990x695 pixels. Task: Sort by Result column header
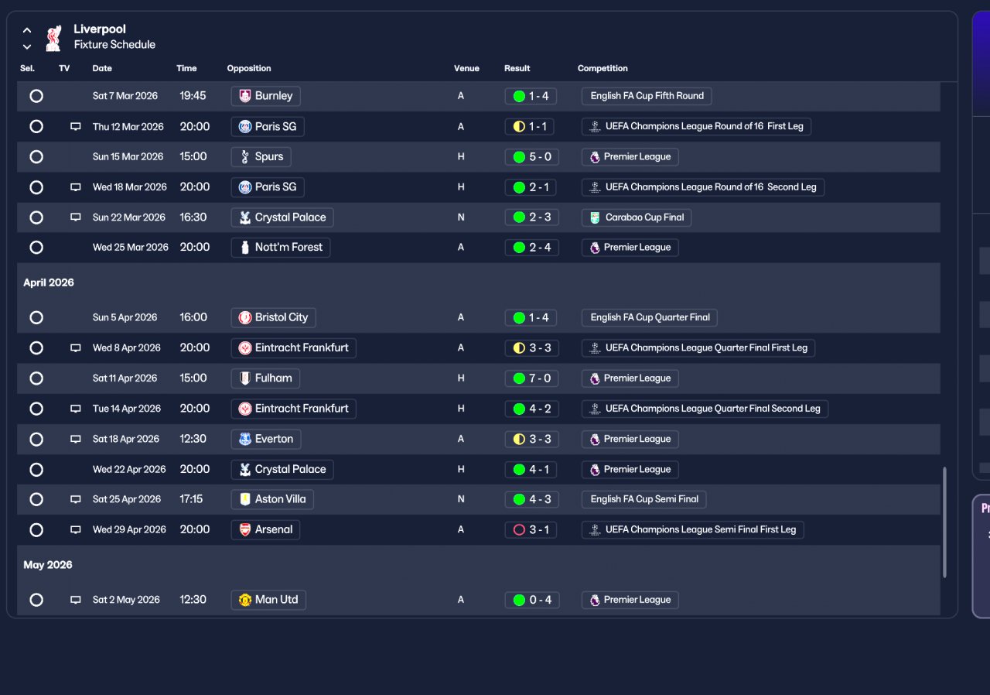517,68
